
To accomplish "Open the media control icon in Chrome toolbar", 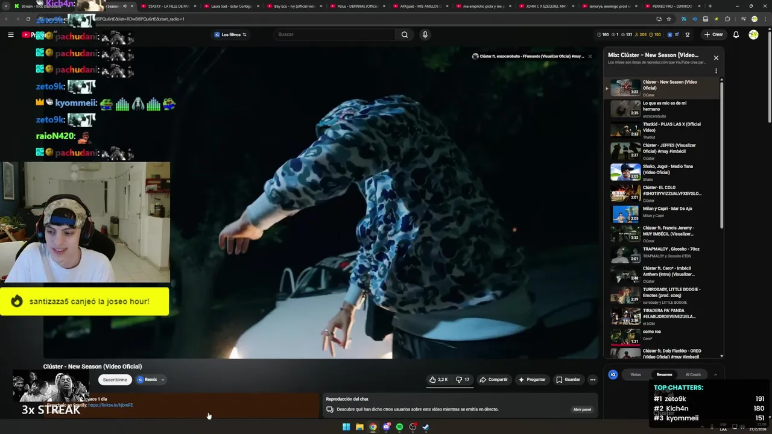I will point(743,19).
